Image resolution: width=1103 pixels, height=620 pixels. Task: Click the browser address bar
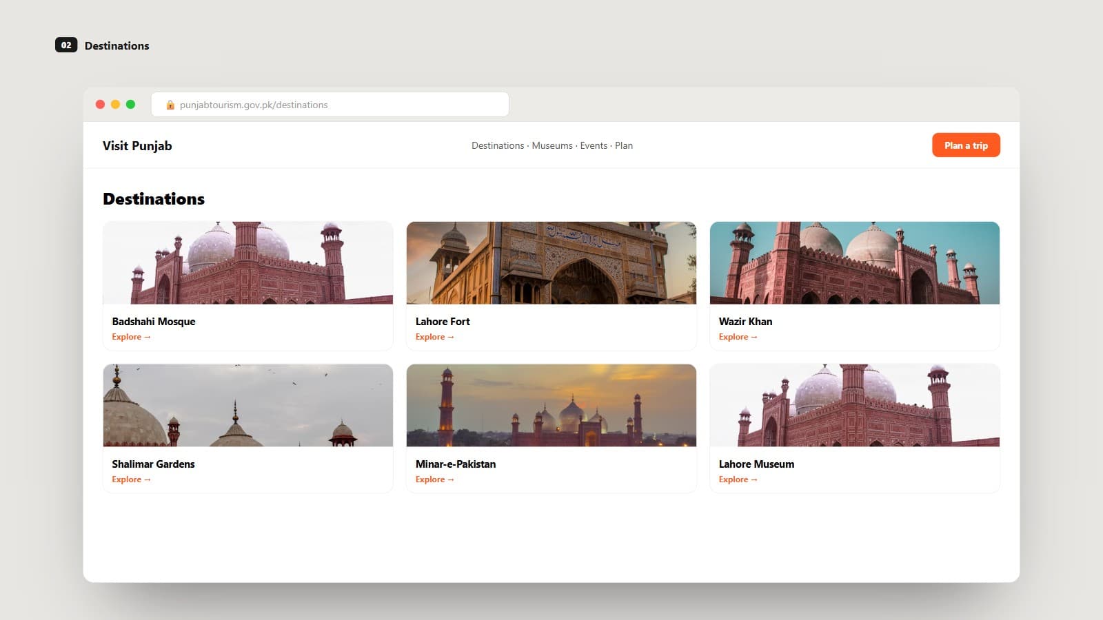pos(330,105)
